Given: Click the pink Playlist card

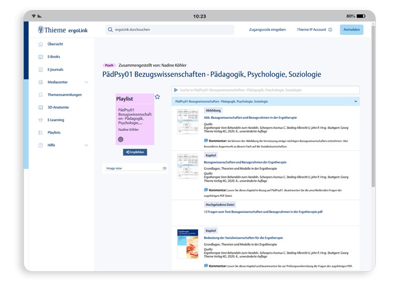Looking at the screenshot, I should pos(135,119).
